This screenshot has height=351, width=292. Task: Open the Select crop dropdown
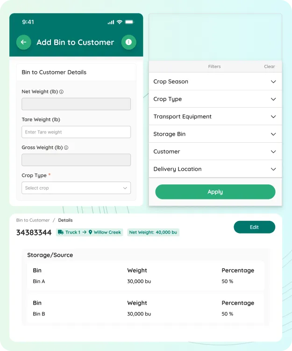(x=76, y=188)
